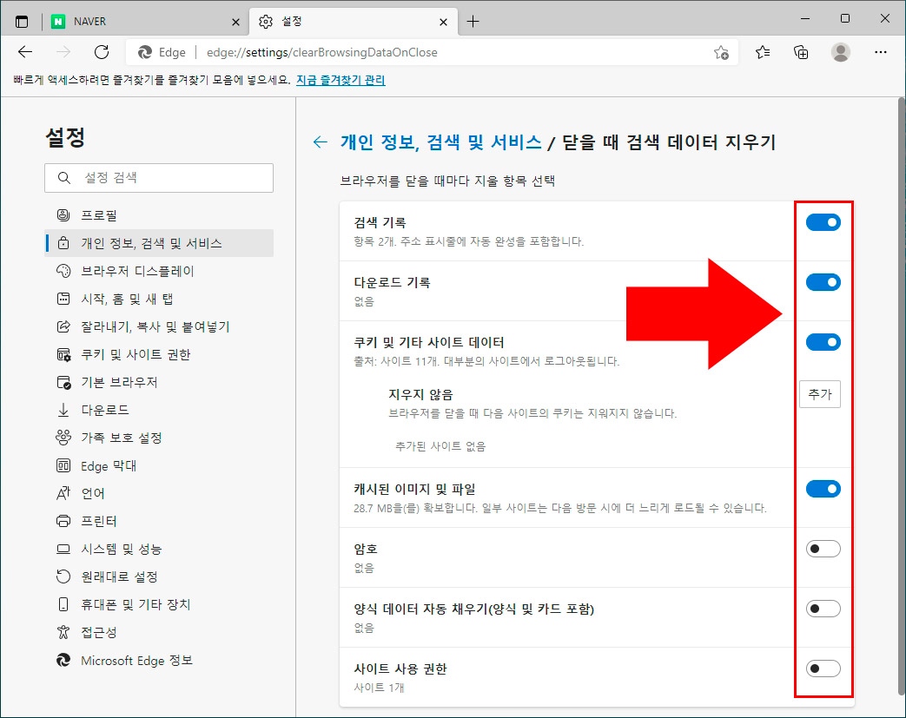Open the tab actions menu top-left

coord(21,20)
